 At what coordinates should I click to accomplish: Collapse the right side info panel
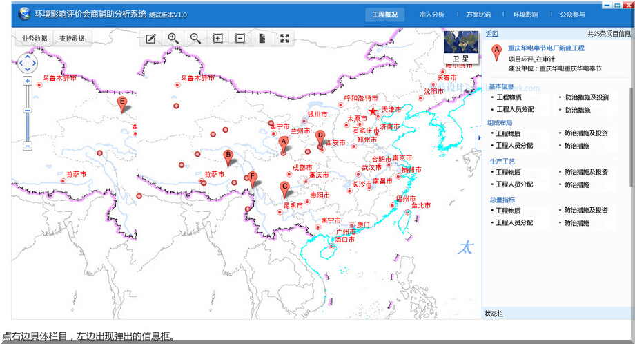click(478, 137)
